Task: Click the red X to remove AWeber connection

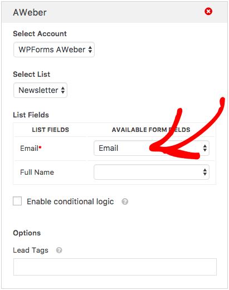Action: tap(208, 12)
